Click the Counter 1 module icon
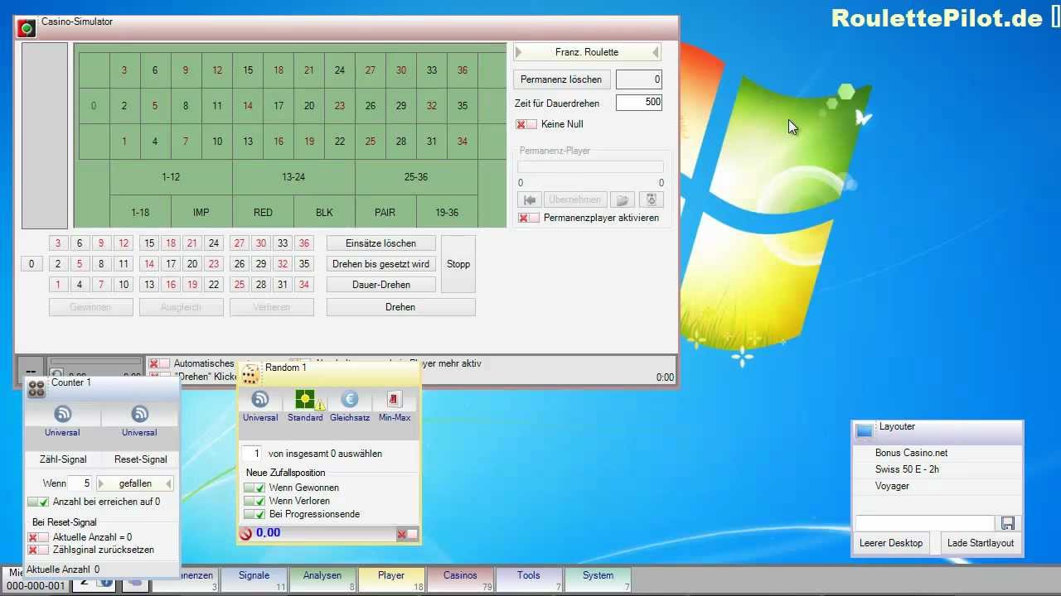1061x596 pixels. click(36, 387)
